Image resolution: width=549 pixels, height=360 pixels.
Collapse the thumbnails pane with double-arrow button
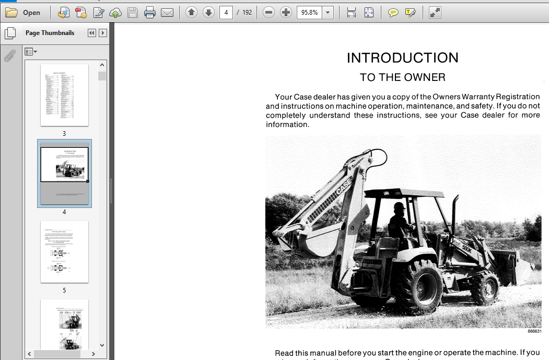click(92, 33)
